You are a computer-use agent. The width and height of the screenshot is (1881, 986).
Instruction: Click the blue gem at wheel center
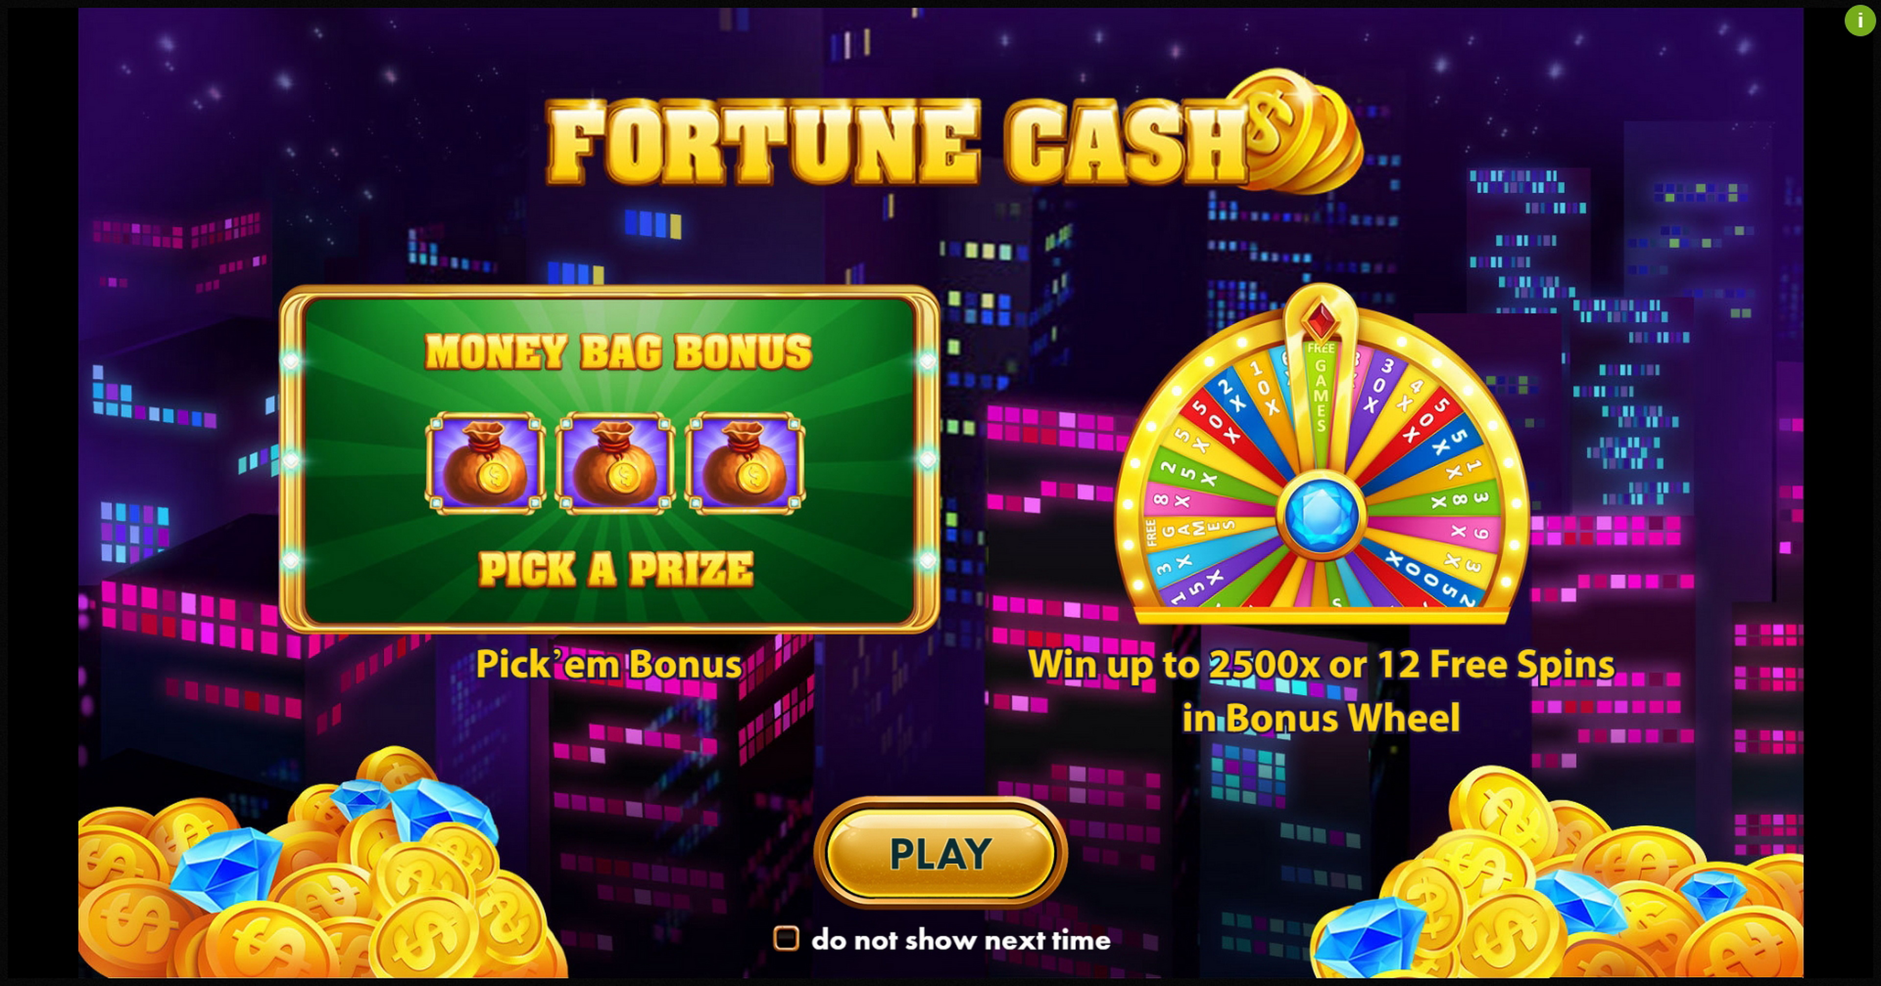click(x=1321, y=515)
